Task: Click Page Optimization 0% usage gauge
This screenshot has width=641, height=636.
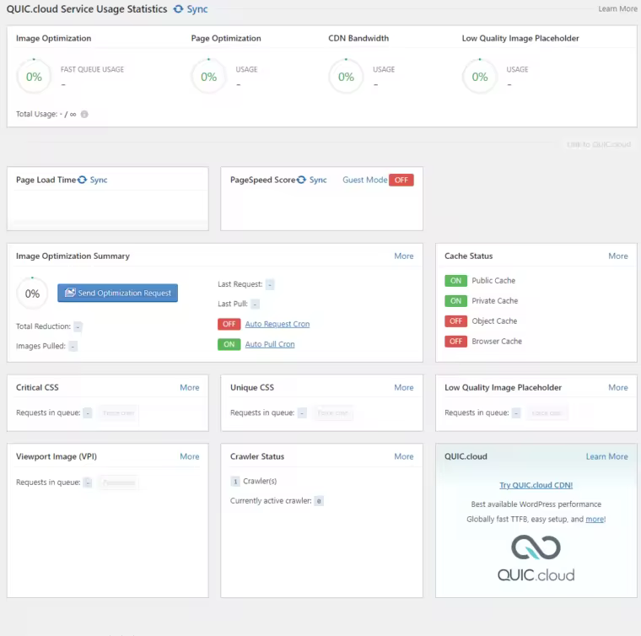Action: tap(208, 77)
